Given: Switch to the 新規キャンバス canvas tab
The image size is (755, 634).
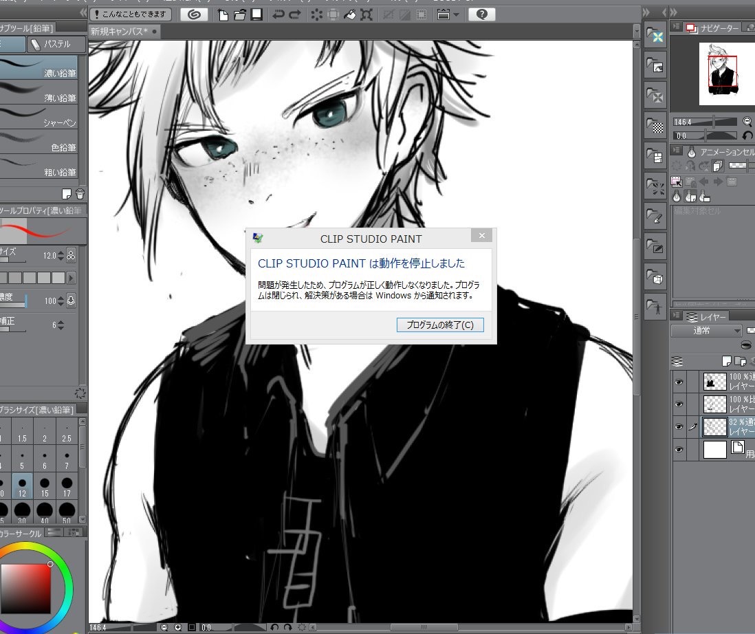Looking at the screenshot, I should coord(120,31).
